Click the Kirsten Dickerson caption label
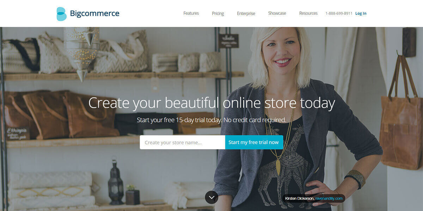 299,198
